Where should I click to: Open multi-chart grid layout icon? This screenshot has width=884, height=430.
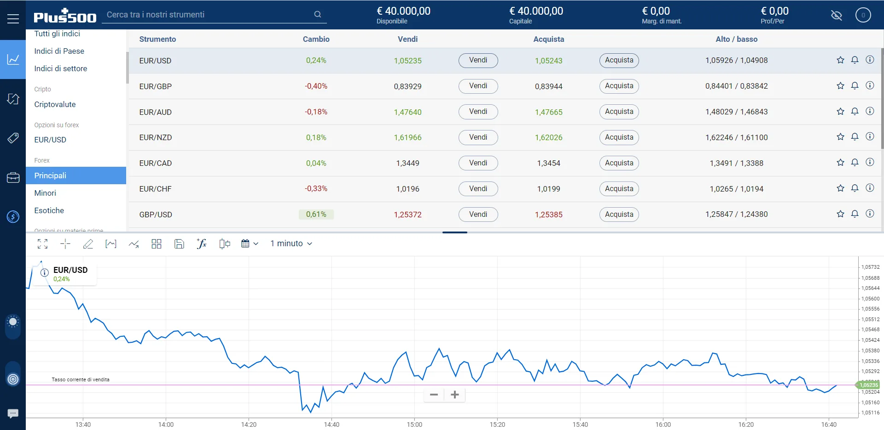[157, 244]
